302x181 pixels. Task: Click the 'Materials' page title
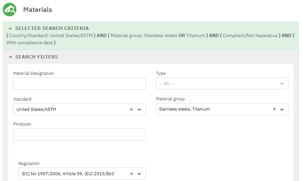click(37, 10)
